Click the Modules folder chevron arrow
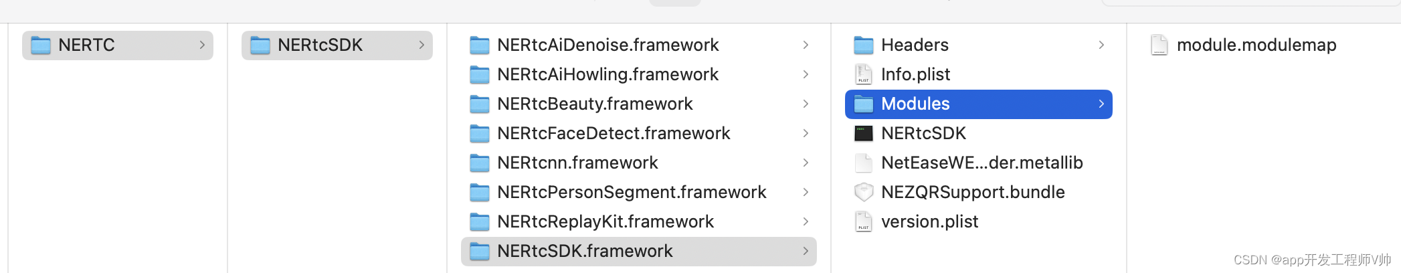1401x273 pixels. click(1101, 104)
